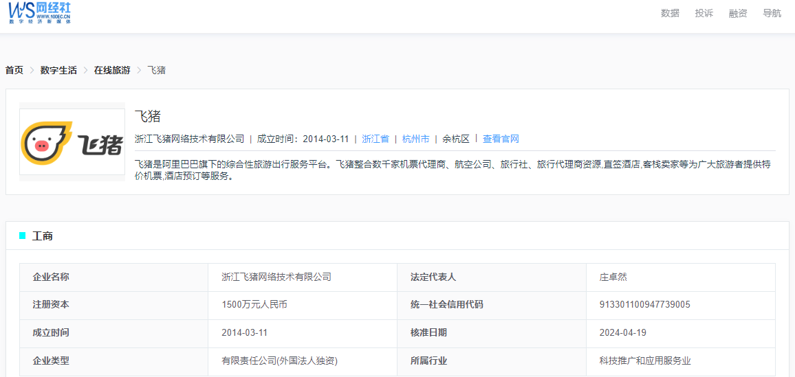The width and height of the screenshot is (795, 377).
Task: Click the 网经社 site logo
Action: (x=40, y=12)
